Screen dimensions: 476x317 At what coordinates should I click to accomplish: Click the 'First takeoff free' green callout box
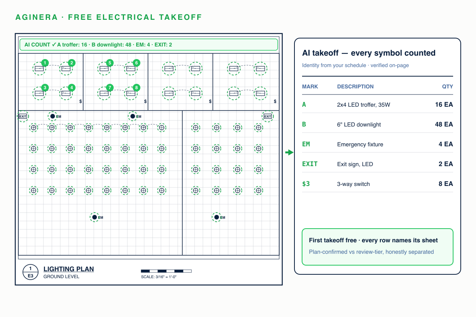coord(378,247)
